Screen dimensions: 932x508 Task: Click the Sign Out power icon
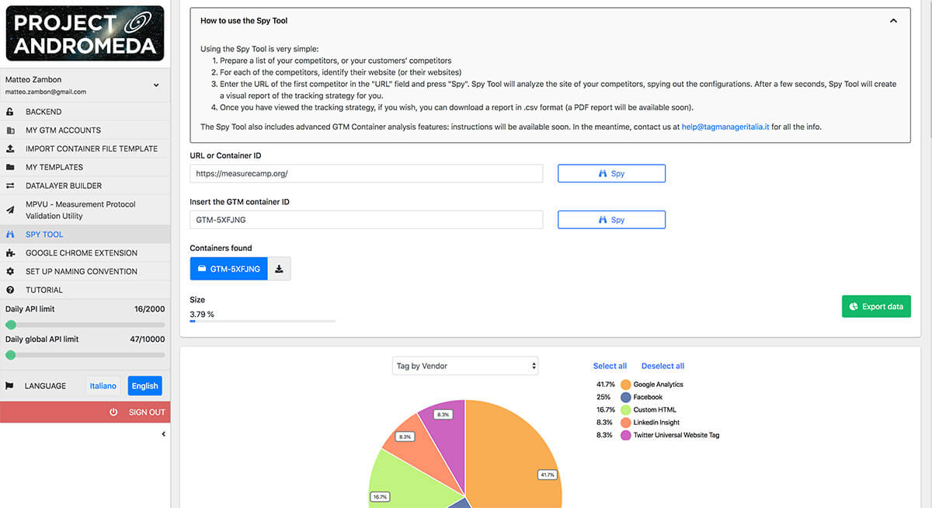(x=113, y=412)
